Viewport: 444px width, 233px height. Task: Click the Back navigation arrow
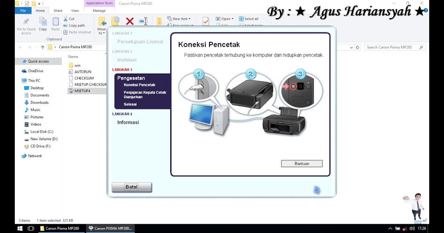point(20,47)
